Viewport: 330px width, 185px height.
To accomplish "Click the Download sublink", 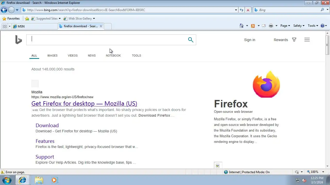I will coord(47,125).
